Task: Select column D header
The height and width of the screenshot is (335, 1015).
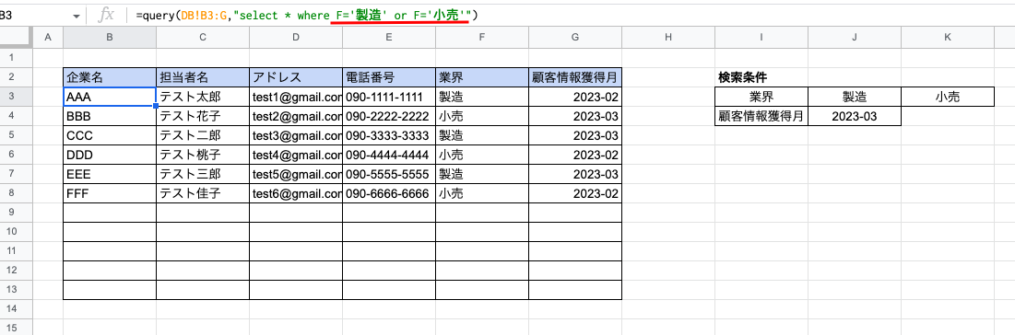Action: [x=296, y=38]
